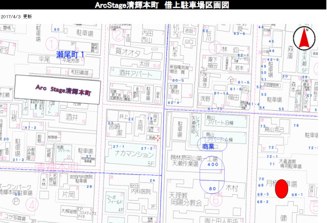The width and height of the screenshot is (327, 223).
Task: Click lot number 42-2
Action: tap(273, 60)
